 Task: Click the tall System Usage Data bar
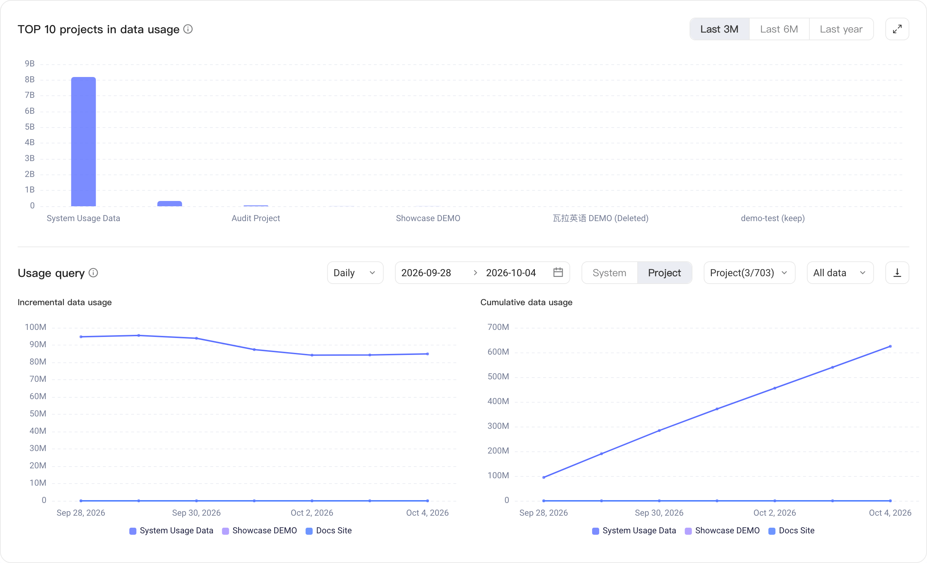click(83, 142)
